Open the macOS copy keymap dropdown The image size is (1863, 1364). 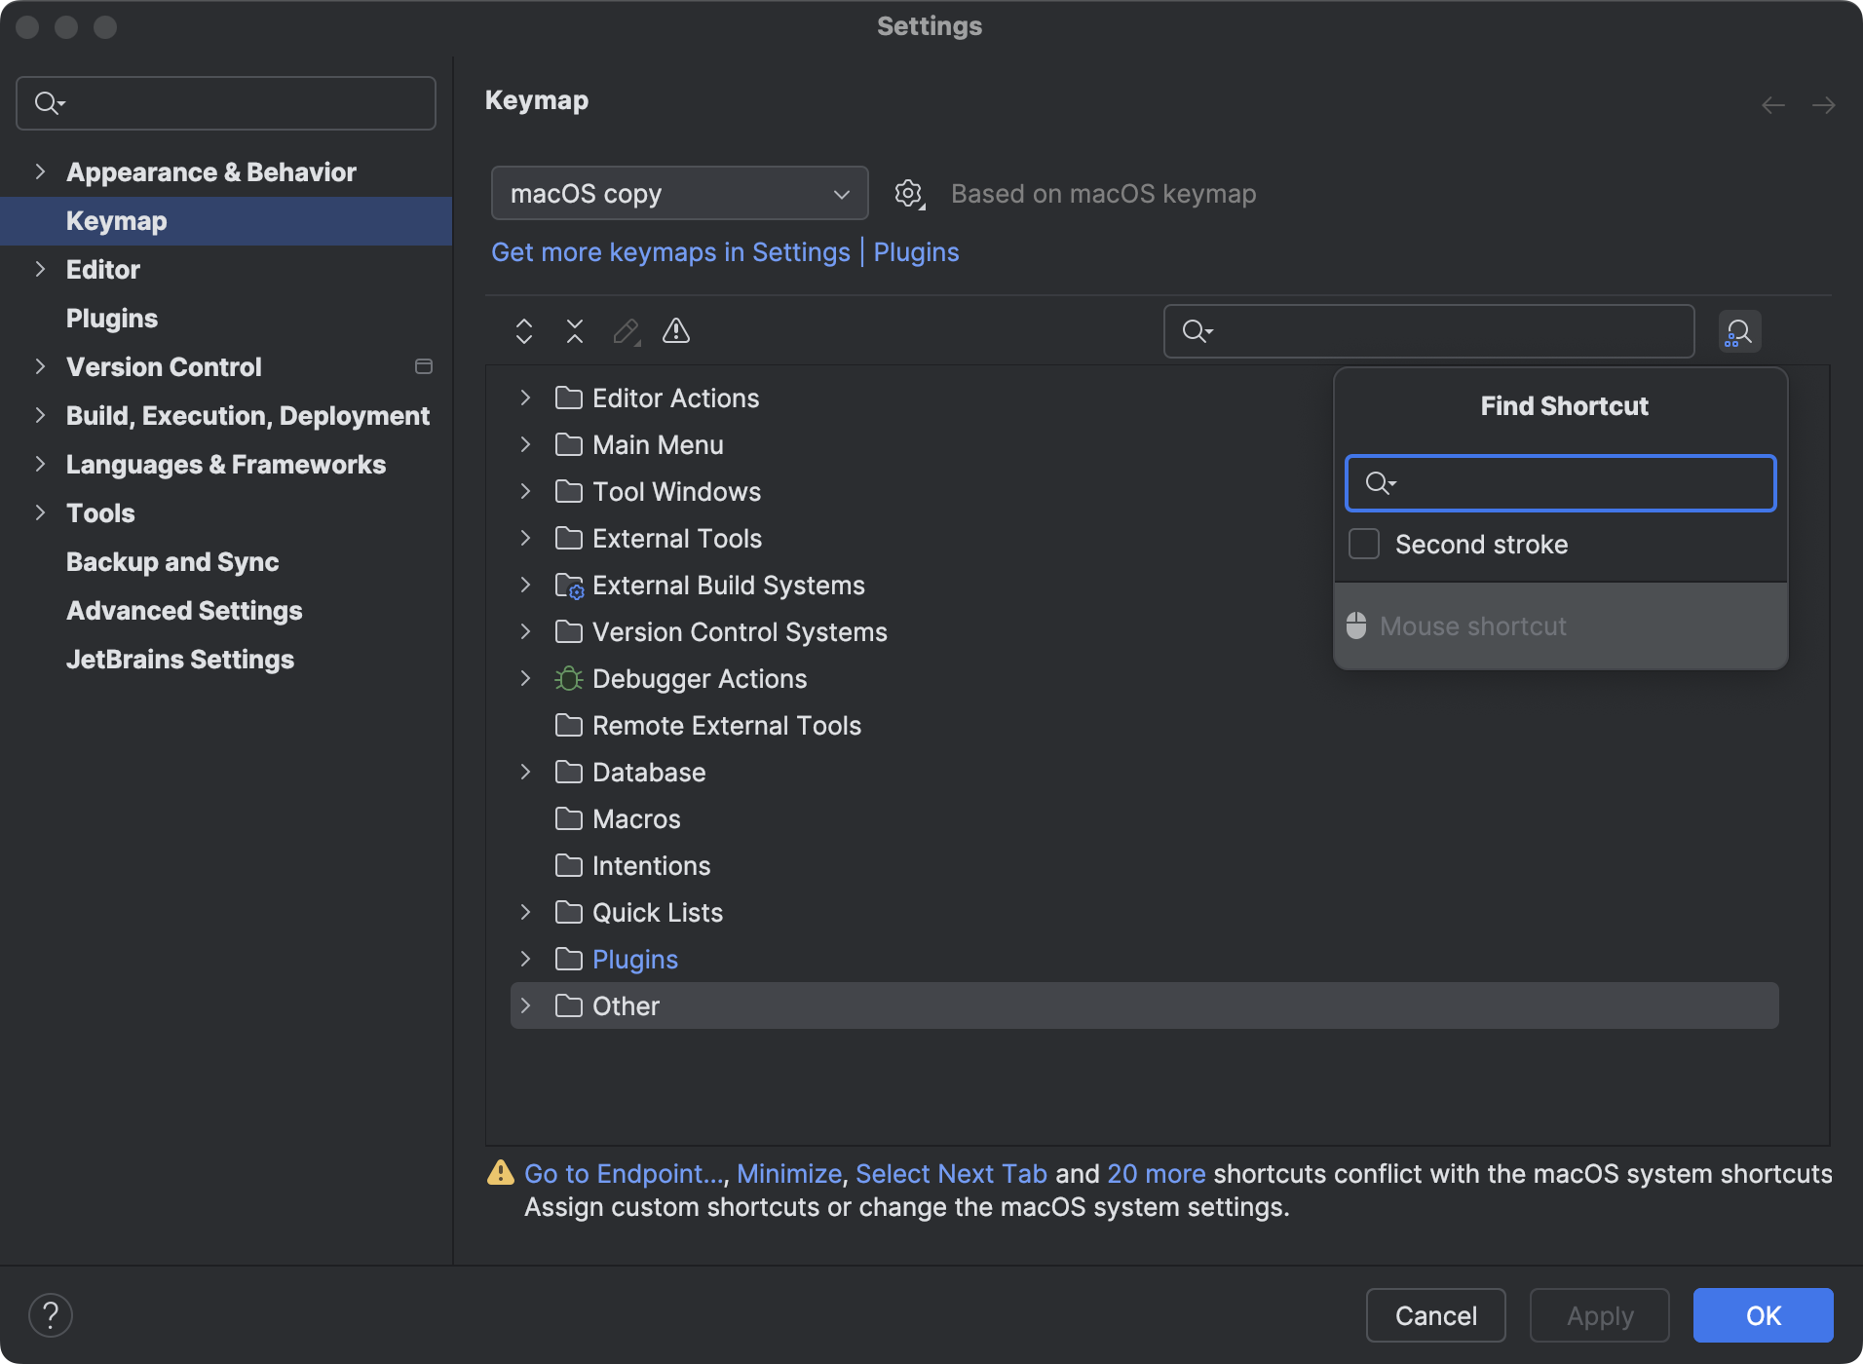click(679, 193)
